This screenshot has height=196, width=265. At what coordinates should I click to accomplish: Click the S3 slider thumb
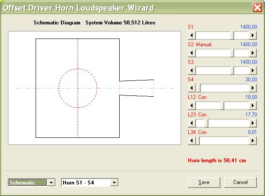pyautogui.click(x=232, y=71)
